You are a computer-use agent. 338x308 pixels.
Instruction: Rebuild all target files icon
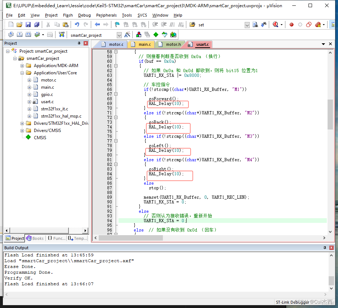pyautogui.click(x=28, y=35)
